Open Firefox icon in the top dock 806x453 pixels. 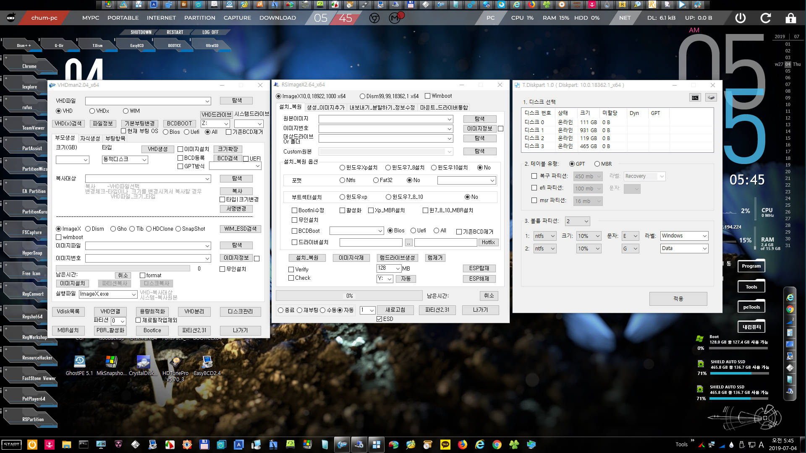coord(531,5)
